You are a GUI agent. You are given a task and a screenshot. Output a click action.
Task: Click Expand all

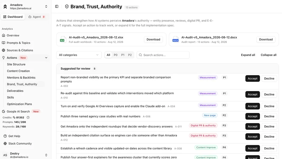pos(248,55)
